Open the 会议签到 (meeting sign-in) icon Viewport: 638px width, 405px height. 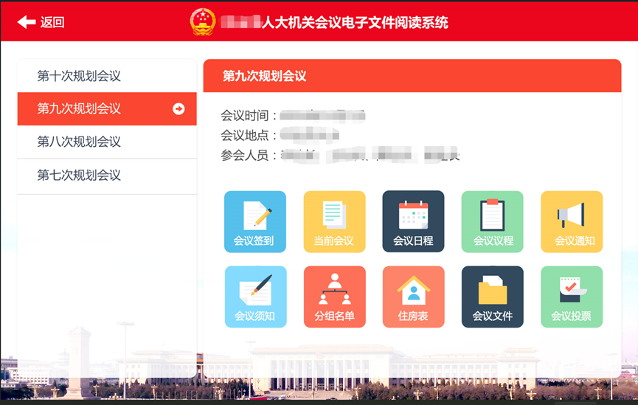[254, 221]
